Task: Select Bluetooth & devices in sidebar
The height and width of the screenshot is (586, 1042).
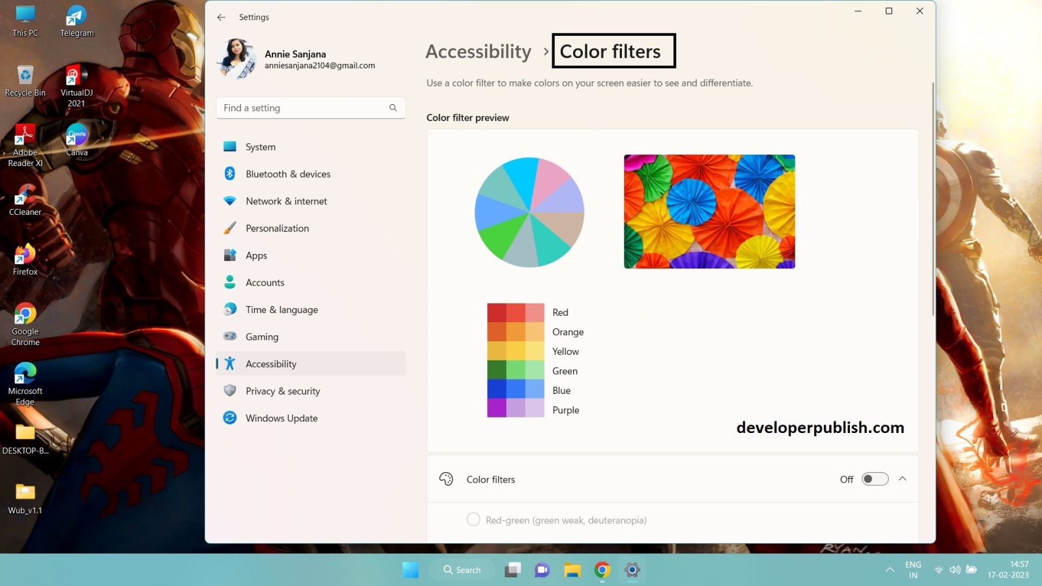Action: (x=287, y=174)
